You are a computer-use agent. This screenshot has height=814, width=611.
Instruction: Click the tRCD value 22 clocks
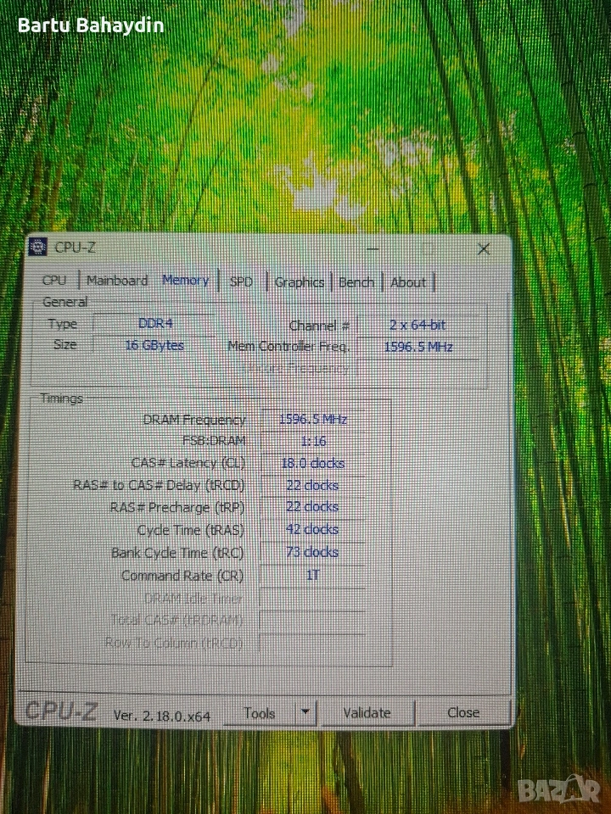[x=313, y=485]
